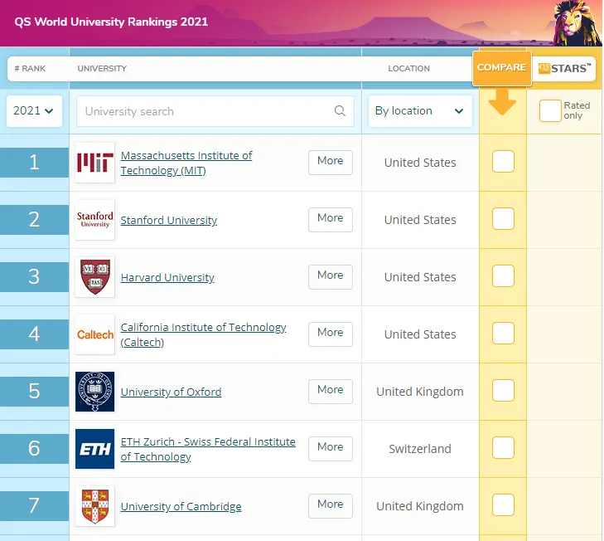Viewport: 604px width, 541px height.
Task: Open Stanford University link
Action: click(169, 220)
